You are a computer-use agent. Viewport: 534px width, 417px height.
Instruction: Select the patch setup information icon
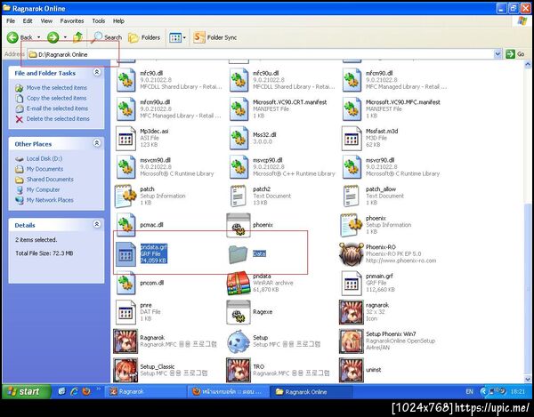point(125,196)
